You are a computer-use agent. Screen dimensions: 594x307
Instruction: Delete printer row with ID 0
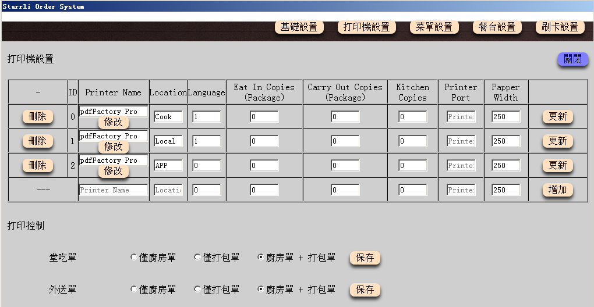point(37,117)
